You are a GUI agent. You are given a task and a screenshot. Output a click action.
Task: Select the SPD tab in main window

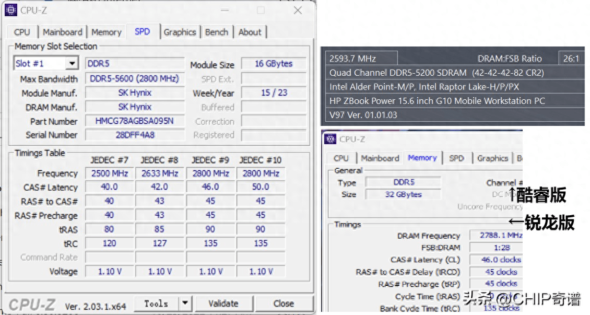pyautogui.click(x=142, y=32)
